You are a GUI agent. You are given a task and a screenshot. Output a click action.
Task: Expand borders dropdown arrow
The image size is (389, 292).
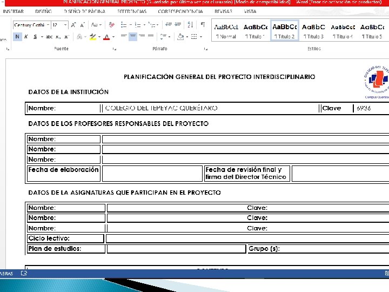click(x=201, y=37)
